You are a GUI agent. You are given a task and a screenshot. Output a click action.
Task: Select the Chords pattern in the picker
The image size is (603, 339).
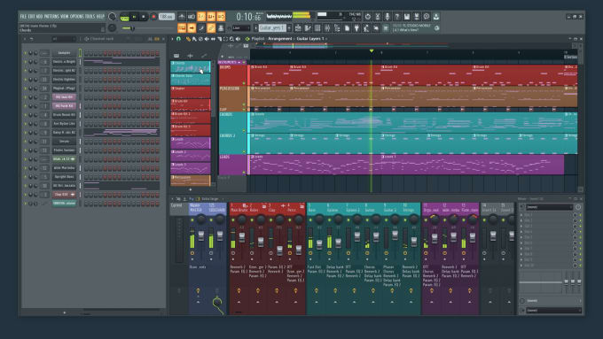coord(191,66)
